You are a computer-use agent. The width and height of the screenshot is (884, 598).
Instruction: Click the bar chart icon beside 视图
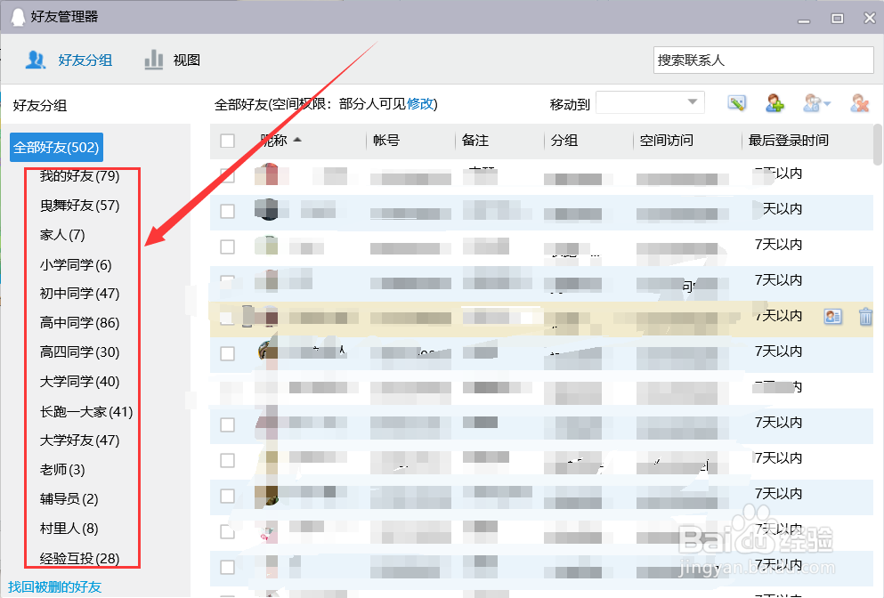(x=153, y=60)
